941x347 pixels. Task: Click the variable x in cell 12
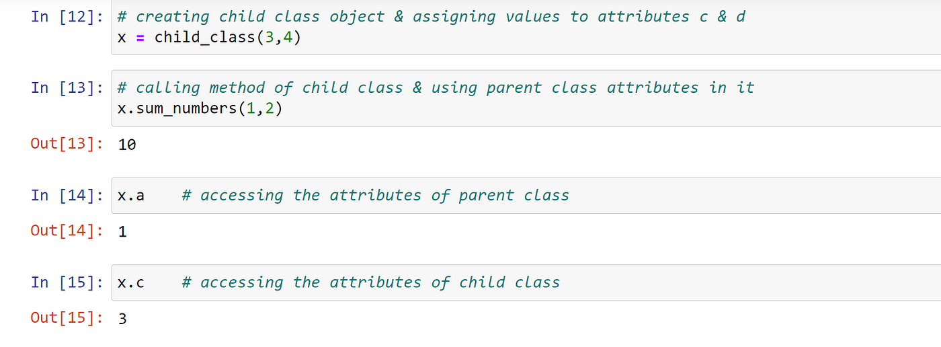click(x=122, y=38)
